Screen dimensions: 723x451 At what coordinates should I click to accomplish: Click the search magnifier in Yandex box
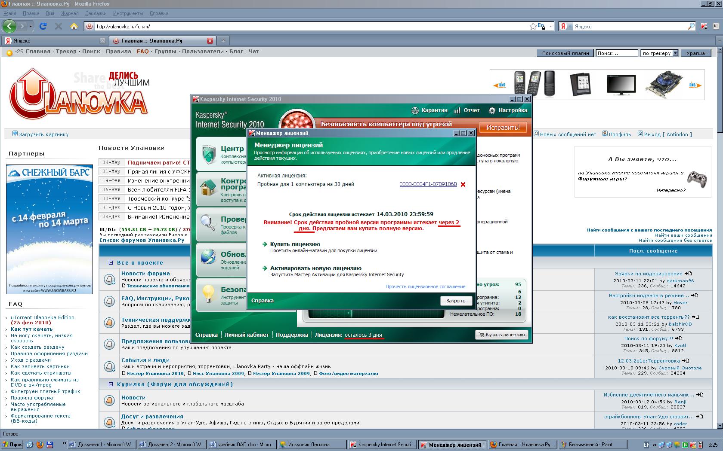[x=691, y=26]
